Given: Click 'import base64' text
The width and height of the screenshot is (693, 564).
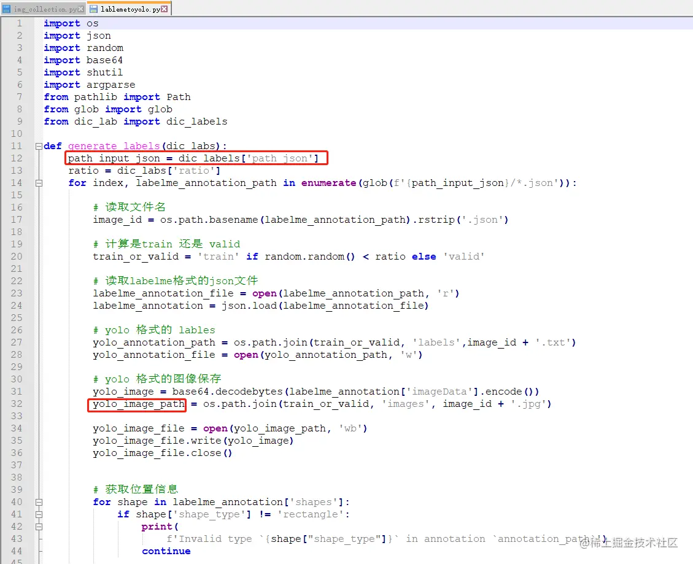Looking at the screenshot, I should [x=83, y=60].
